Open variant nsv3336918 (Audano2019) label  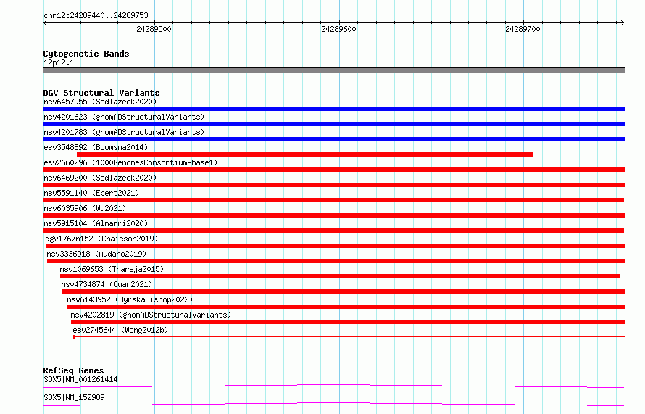pos(96,254)
